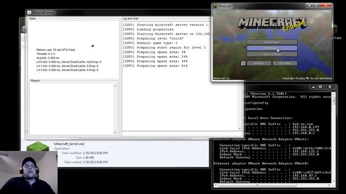Click the 'Preparing level "world"' log line
The width and height of the screenshot is (346, 194).
[x=153, y=38]
